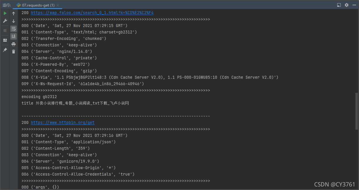The width and height of the screenshot is (359, 190).
Task: Click the first 'Date' header line 07:29:15
Action: tap(75, 26)
